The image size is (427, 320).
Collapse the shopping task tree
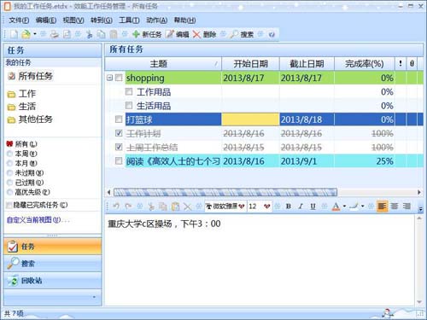(109, 78)
